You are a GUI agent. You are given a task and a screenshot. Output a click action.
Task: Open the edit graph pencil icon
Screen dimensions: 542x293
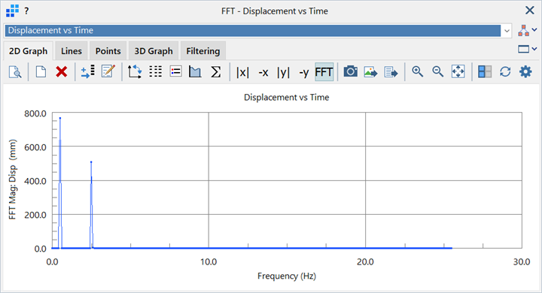point(108,72)
